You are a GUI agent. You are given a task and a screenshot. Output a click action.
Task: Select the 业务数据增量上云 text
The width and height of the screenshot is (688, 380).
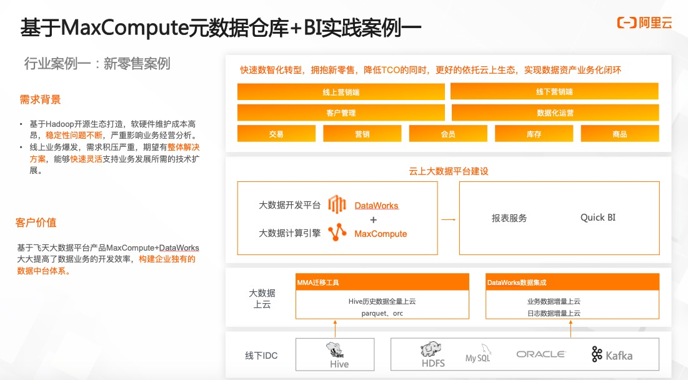coord(554,301)
